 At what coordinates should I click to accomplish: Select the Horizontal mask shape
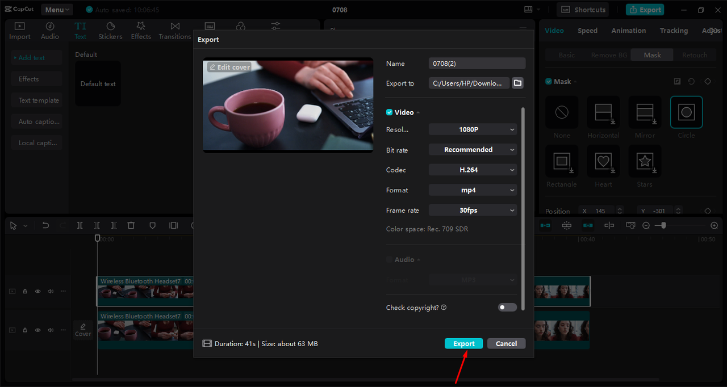coord(603,112)
